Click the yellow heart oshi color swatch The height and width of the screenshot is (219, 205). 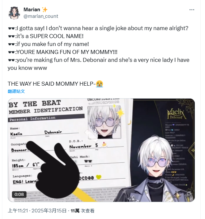pyautogui.click(x=99, y=177)
